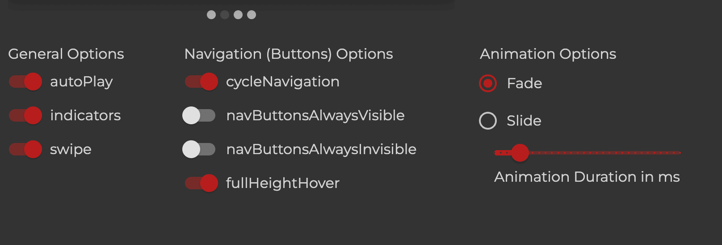Disable the cycleNavigation switch
This screenshot has width=722, height=245.
click(x=202, y=82)
